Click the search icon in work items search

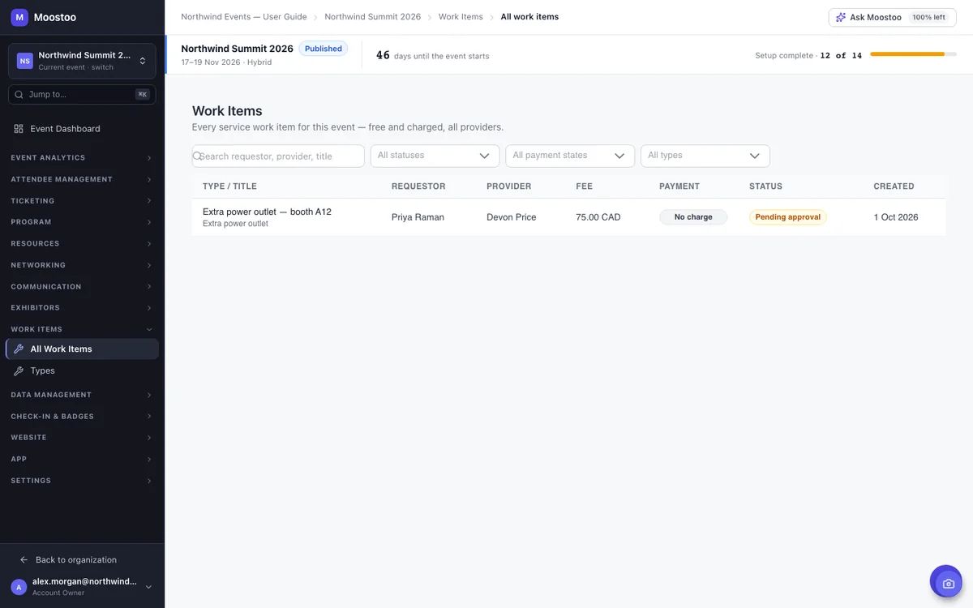(x=197, y=156)
